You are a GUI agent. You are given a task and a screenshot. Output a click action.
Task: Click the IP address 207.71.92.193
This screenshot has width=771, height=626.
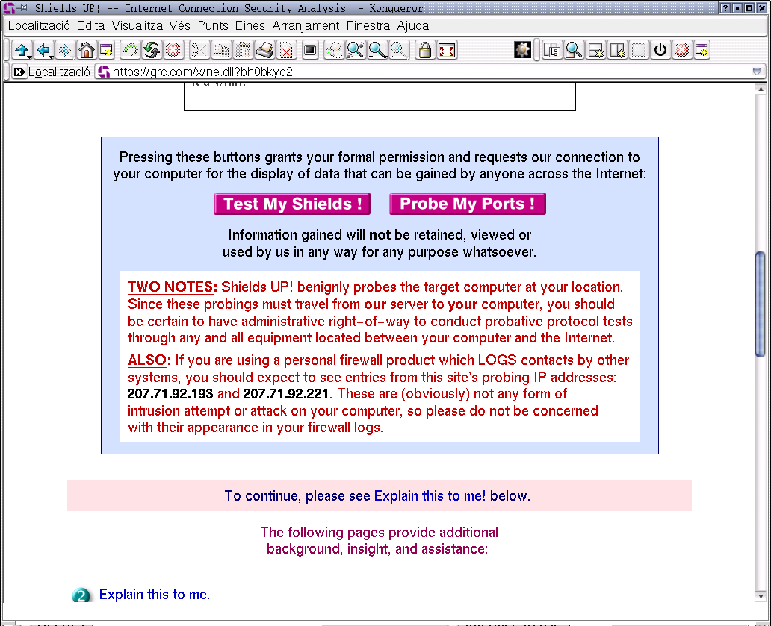(170, 394)
